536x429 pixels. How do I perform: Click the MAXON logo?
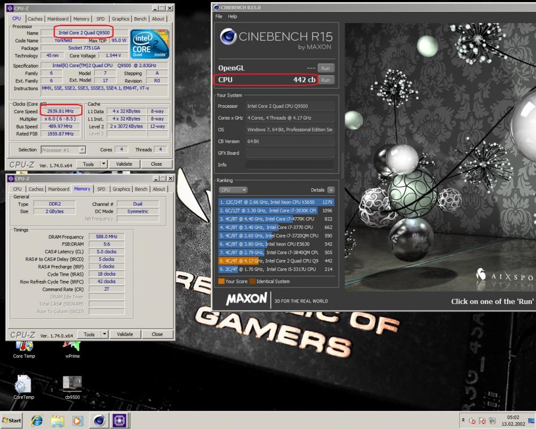pos(247,299)
